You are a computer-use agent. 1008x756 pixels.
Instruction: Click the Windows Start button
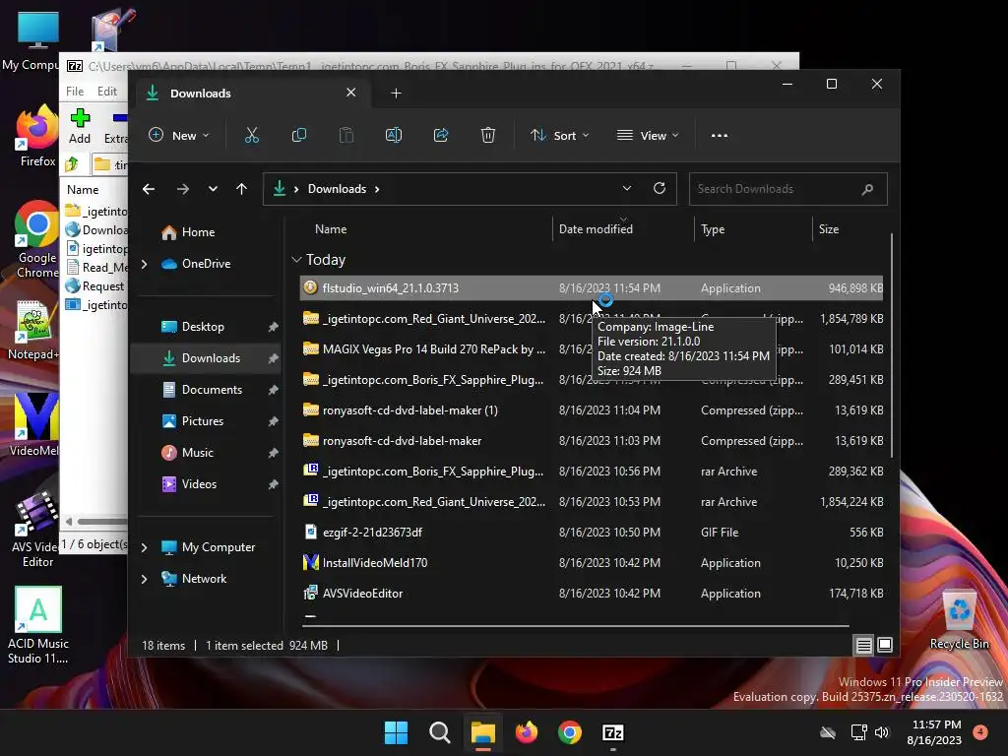[396, 732]
